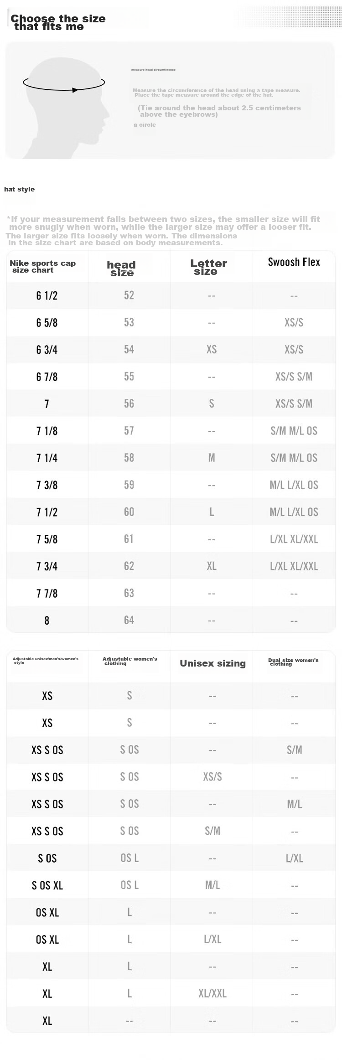Select the 'Adjustable women's clothing' header
Viewport: 342px width, 1060px height.
130,661
